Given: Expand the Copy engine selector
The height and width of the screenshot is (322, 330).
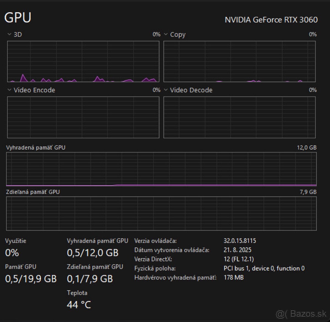Looking at the screenshot, I should click(x=166, y=35).
